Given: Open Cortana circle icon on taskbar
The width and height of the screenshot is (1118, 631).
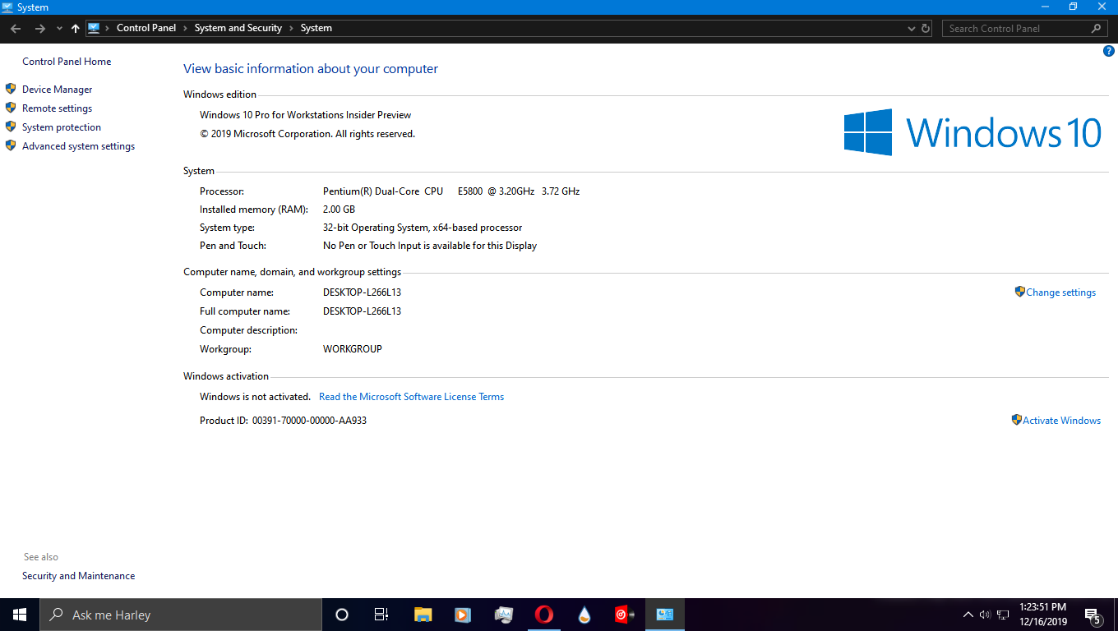Looking at the screenshot, I should pyautogui.click(x=342, y=615).
